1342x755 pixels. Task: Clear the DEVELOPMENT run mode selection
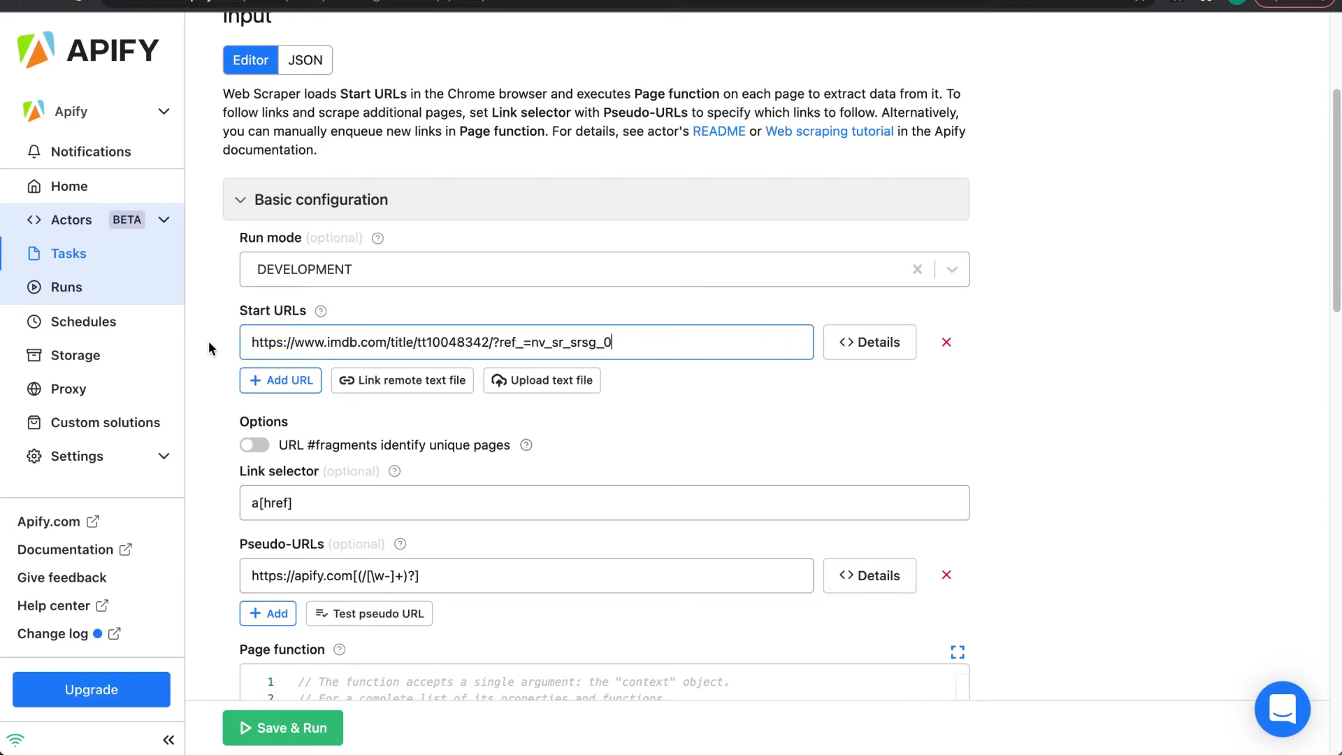coord(917,270)
